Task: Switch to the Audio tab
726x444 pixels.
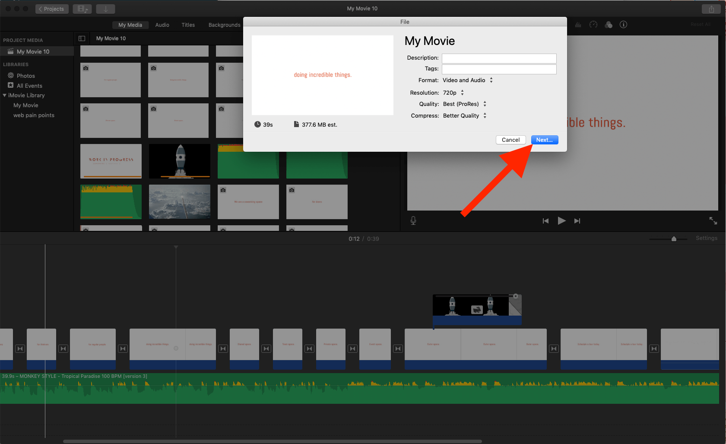Action: (162, 25)
